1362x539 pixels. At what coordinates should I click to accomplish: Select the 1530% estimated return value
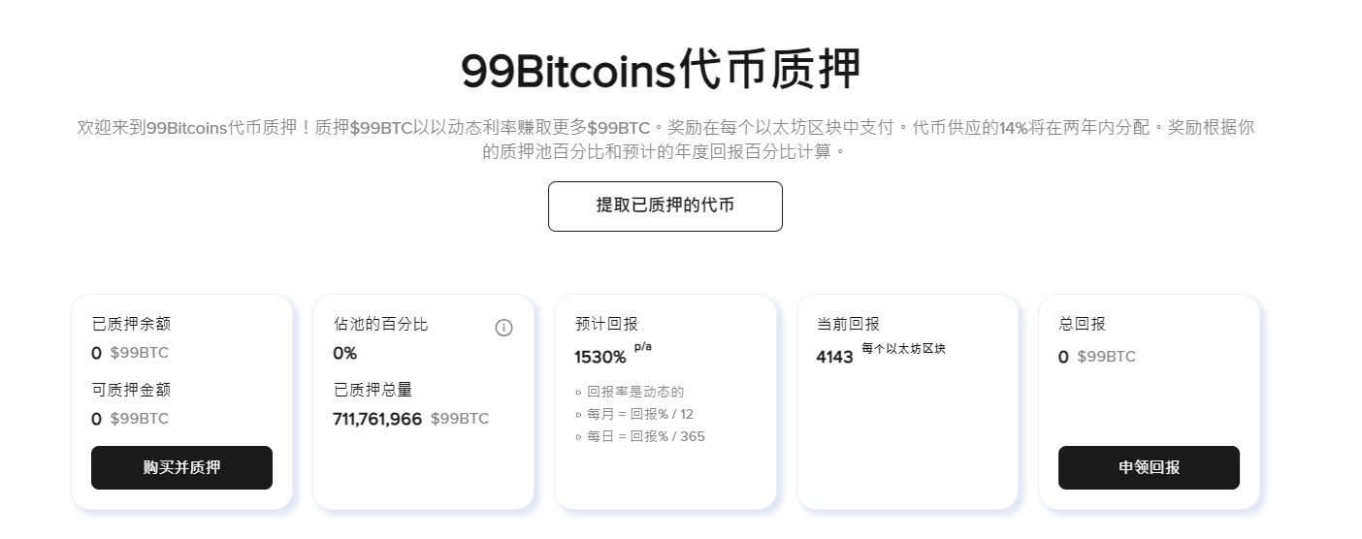click(600, 357)
